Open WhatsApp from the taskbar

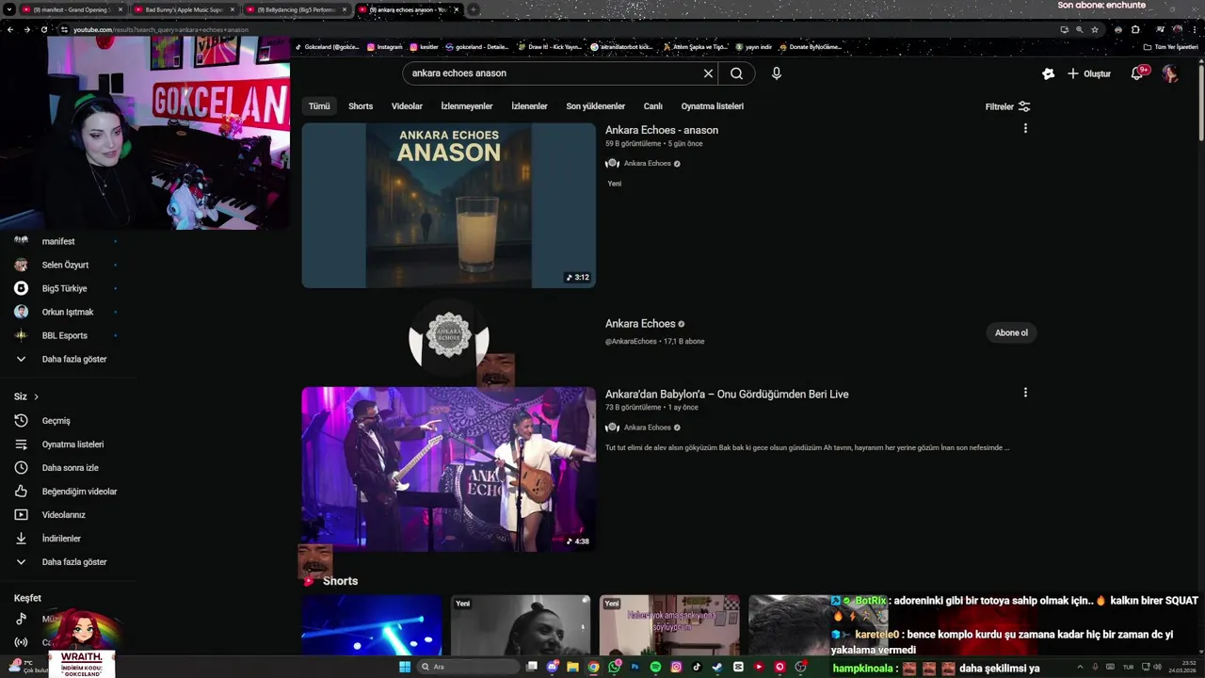click(x=614, y=667)
